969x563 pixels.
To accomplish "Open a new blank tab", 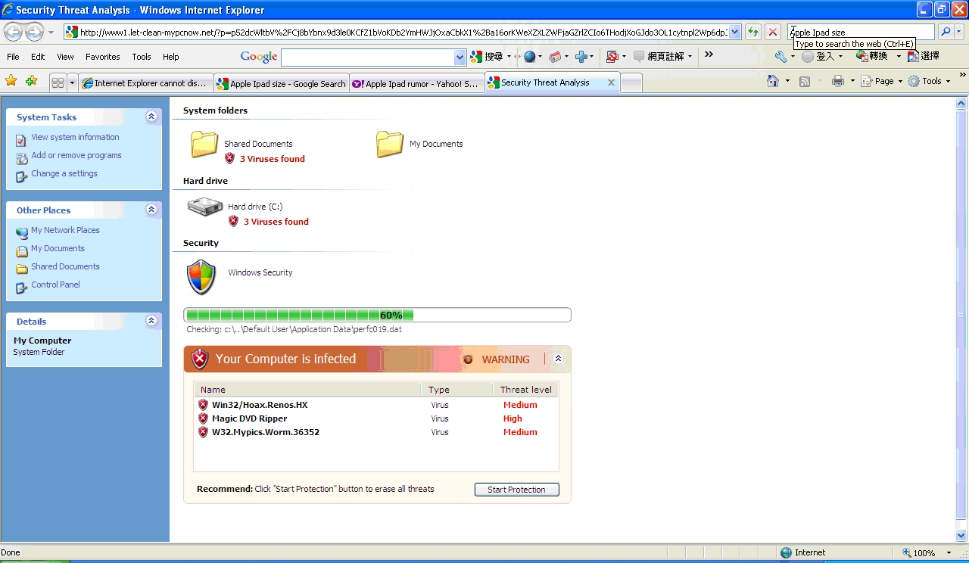I will click(631, 83).
